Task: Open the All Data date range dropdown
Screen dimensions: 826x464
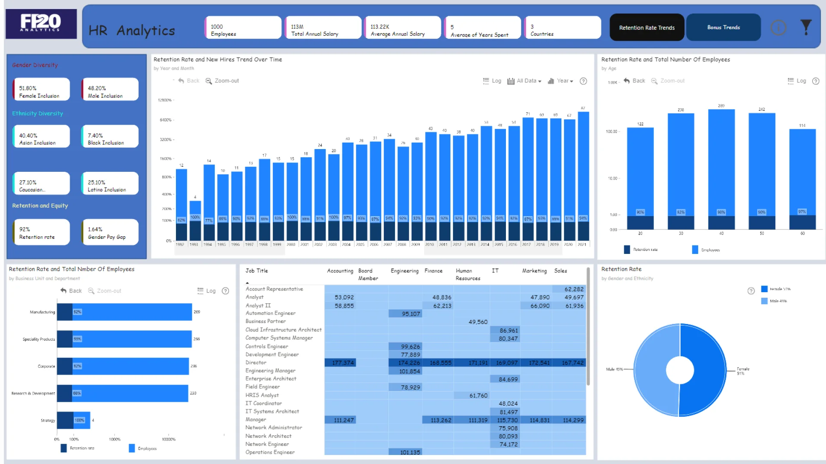Action: click(x=524, y=81)
